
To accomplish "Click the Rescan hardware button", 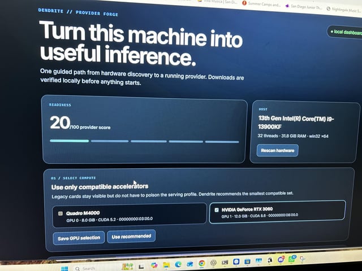I will click(x=278, y=151).
